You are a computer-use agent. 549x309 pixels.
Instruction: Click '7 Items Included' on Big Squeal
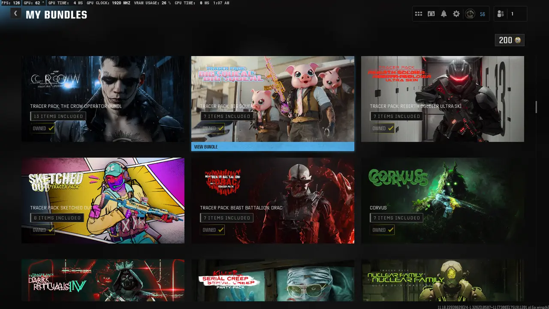(x=226, y=116)
